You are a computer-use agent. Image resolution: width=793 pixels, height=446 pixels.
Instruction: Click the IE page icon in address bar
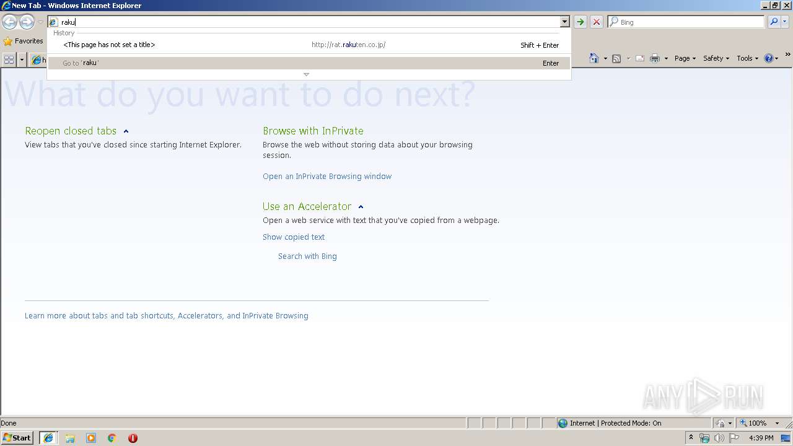[53, 22]
